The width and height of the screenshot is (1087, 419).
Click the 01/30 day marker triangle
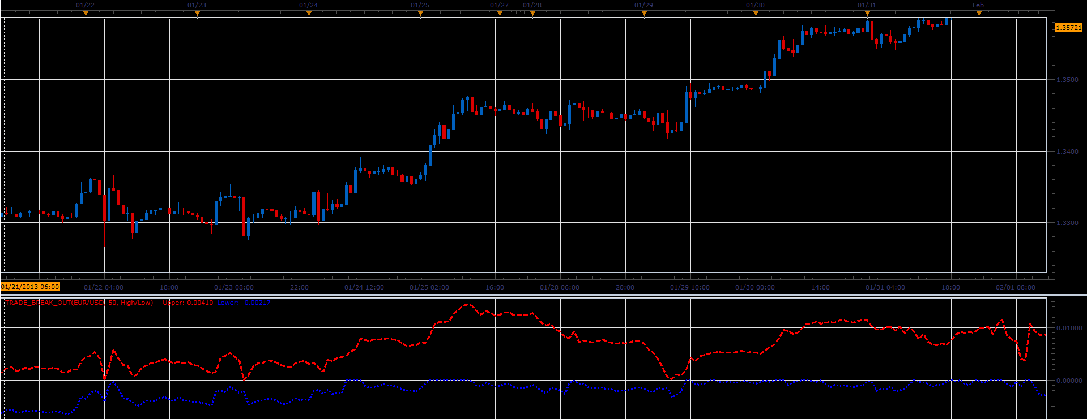tap(756, 14)
